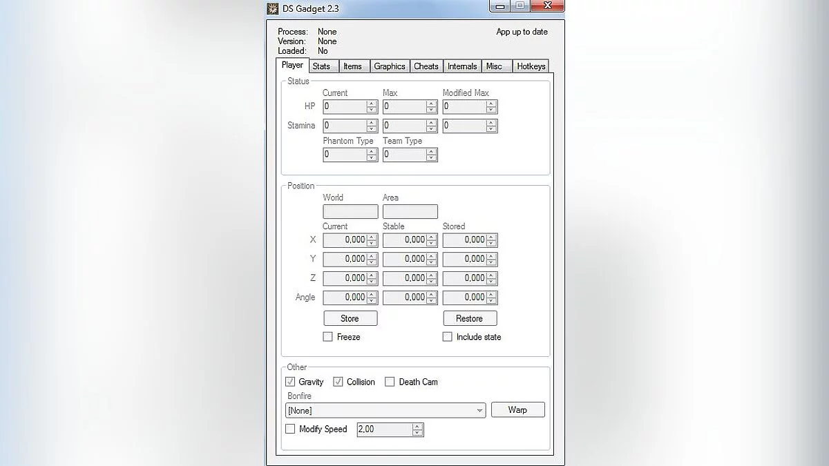Screen dimensions: 829x466
Task: Select the Graphics tab
Action: 390,66
